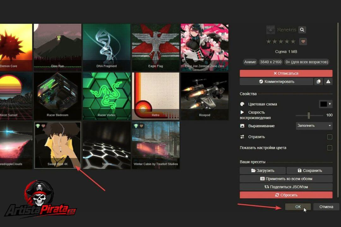This screenshot has height=227, width=341.
Task: Enable the Отразить checkbox
Action: pyautogui.click(x=330, y=137)
